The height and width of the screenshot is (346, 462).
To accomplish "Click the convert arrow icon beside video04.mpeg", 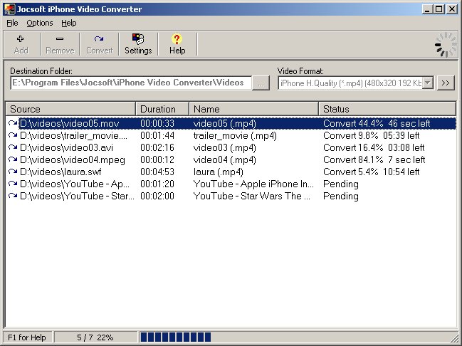I will click(13, 159).
